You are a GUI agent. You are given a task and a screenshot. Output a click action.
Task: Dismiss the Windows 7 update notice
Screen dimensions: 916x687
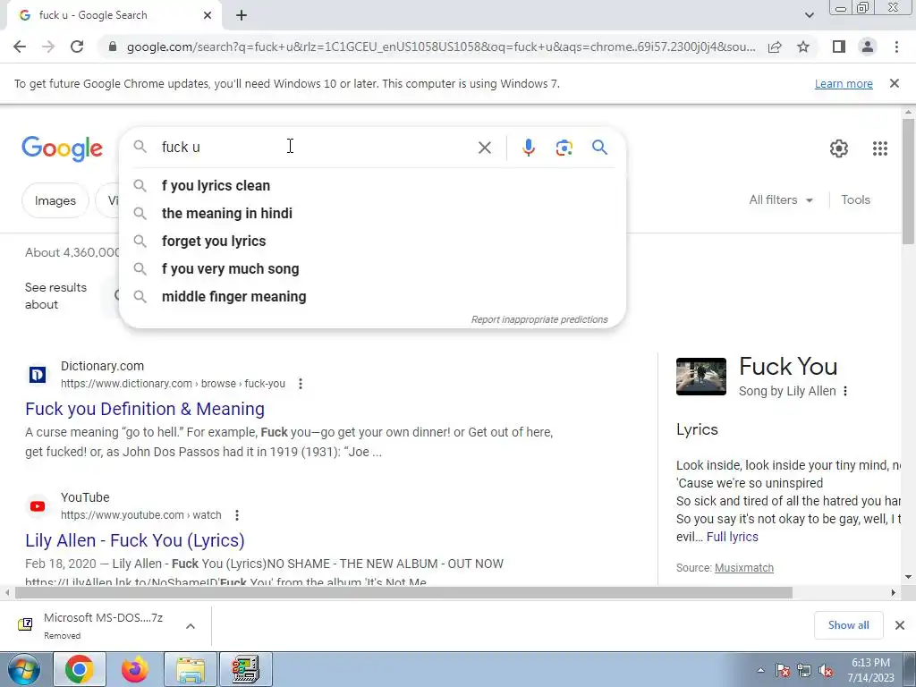pos(895,83)
